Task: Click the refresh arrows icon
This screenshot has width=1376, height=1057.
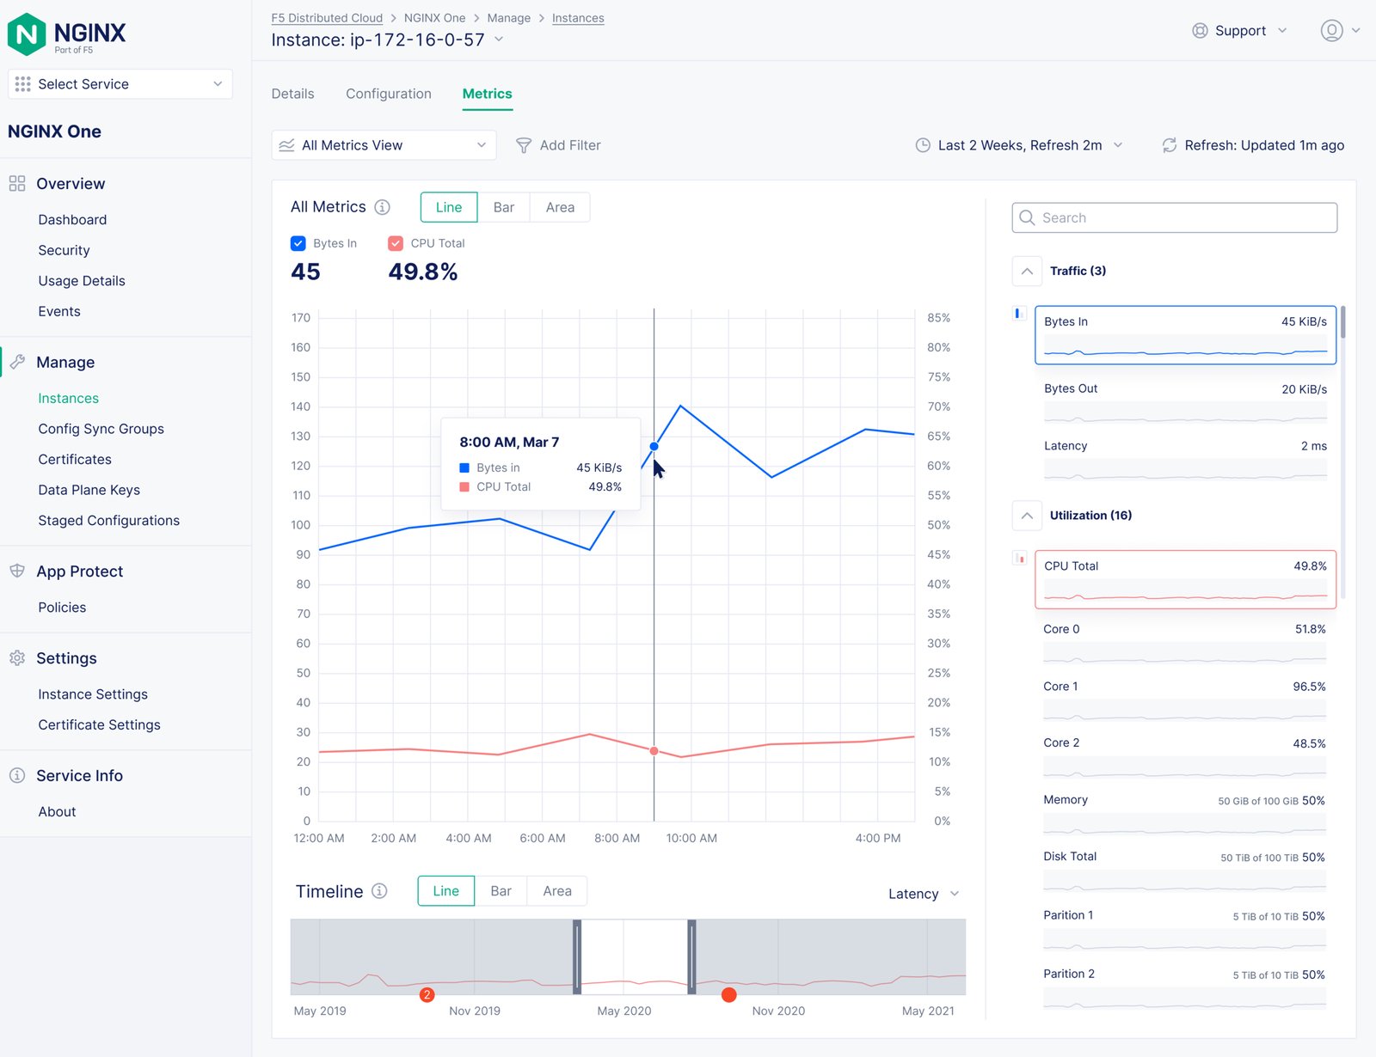Action: (x=1169, y=146)
